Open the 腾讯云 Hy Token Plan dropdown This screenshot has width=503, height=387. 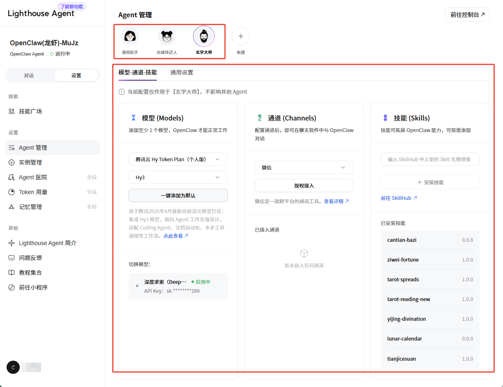(178, 159)
